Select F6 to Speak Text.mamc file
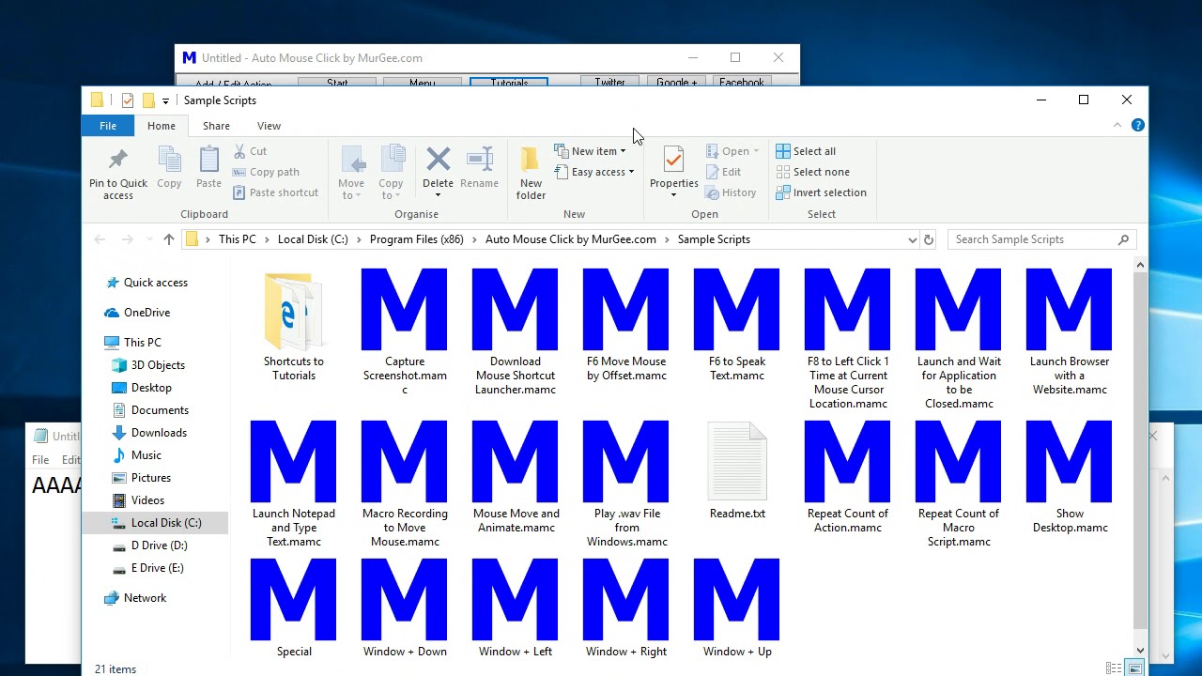The image size is (1202, 676). point(737,325)
